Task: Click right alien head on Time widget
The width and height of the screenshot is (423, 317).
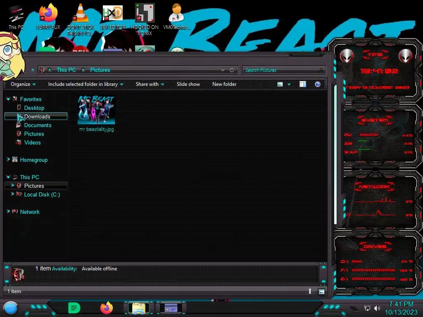Action: pyautogui.click(x=406, y=56)
